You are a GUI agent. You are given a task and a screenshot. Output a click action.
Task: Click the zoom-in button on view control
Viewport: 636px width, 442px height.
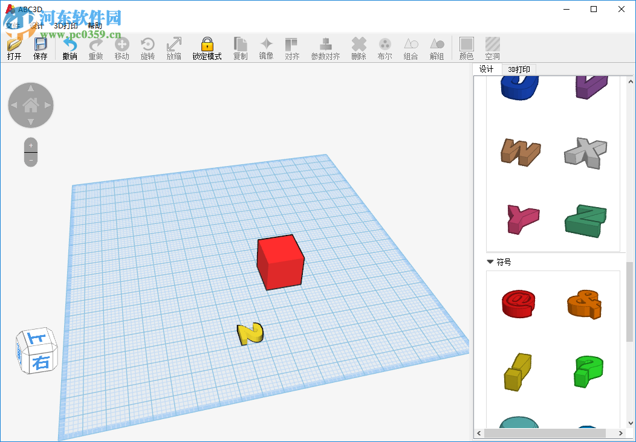30,145
